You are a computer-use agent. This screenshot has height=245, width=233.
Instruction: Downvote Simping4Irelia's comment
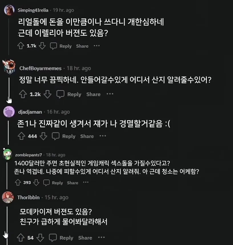pyautogui.click(x=42, y=46)
